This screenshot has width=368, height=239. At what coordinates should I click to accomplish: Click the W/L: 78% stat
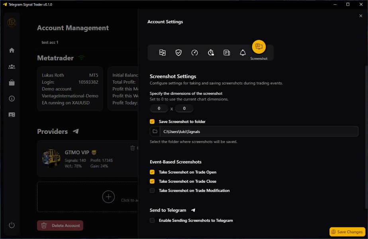73,166
